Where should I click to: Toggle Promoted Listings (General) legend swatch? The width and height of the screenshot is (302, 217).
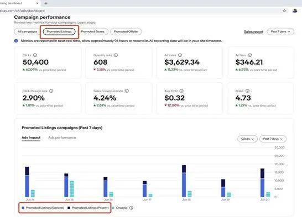(x=23, y=208)
